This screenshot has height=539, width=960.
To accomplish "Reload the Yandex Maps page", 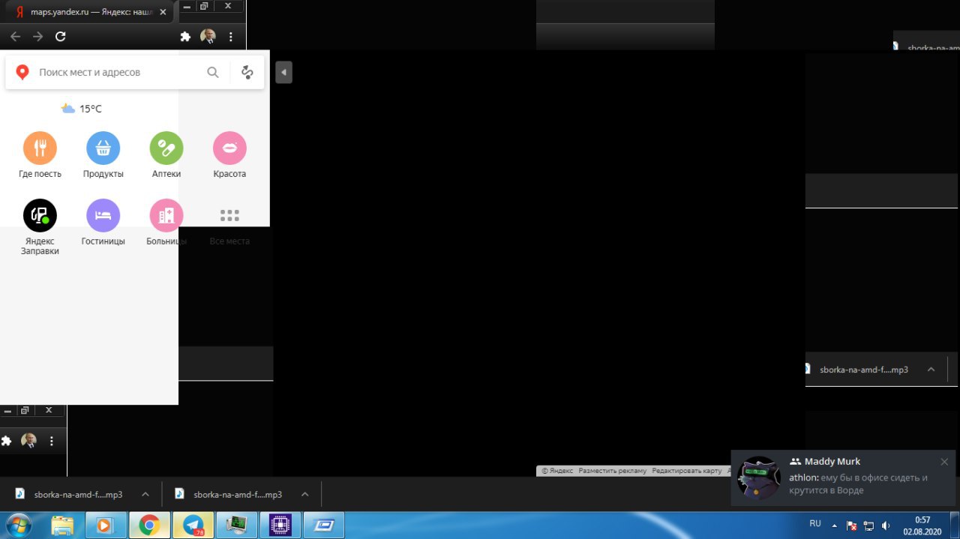I will point(61,36).
